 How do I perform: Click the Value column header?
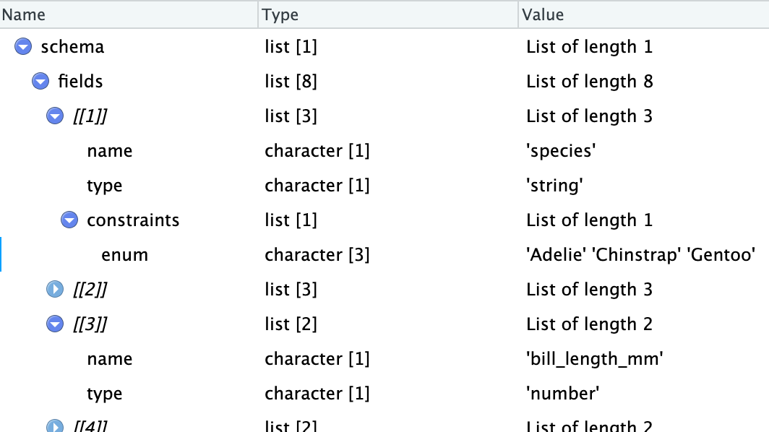644,14
